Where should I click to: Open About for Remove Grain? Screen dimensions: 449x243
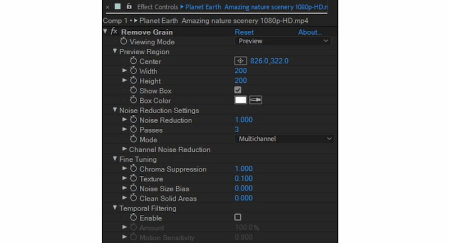pos(310,32)
